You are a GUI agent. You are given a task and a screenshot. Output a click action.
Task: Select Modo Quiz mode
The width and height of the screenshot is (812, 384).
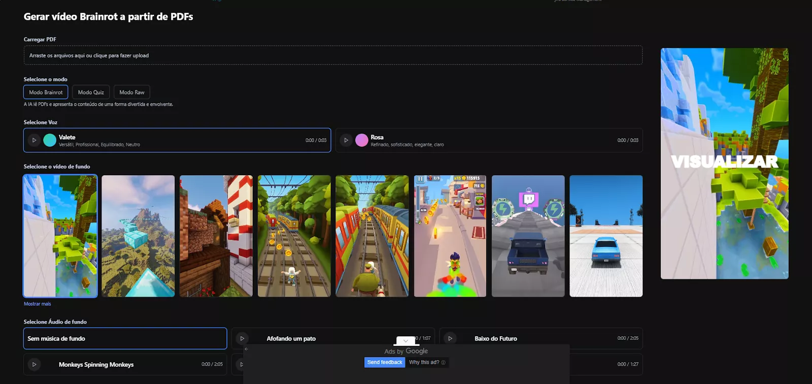click(x=91, y=92)
